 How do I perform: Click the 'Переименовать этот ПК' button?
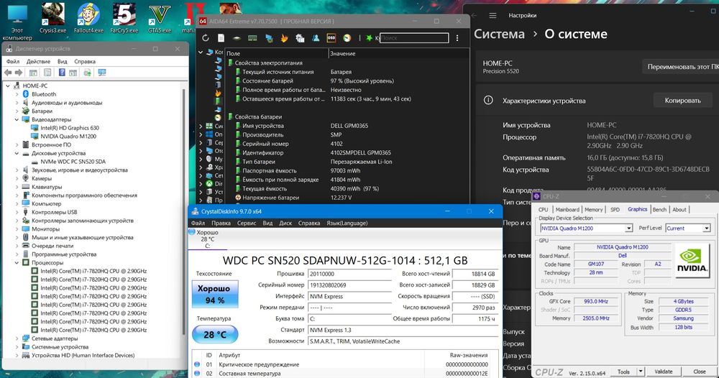point(680,67)
